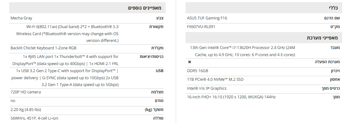This screenshot has height=135, width=353.
Task: Click the 16-inch FHD+ 144Hz screen value
Action: tap(231, 97)
